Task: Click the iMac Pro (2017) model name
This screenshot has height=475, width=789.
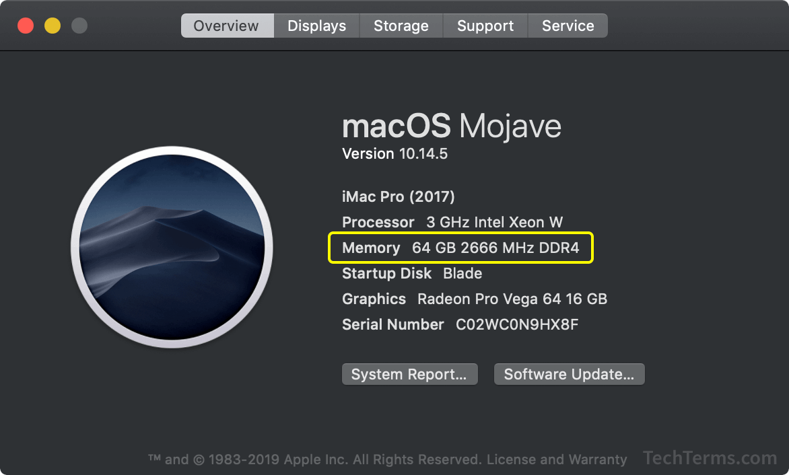Action: pyautogui.click(x=398, y=196)
